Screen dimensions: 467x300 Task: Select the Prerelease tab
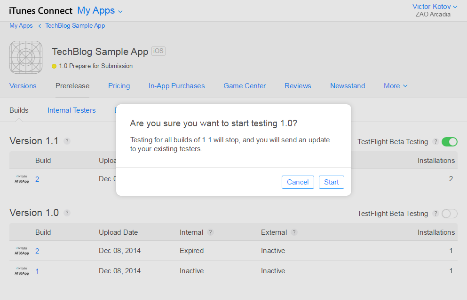click(x=72, y=86)
